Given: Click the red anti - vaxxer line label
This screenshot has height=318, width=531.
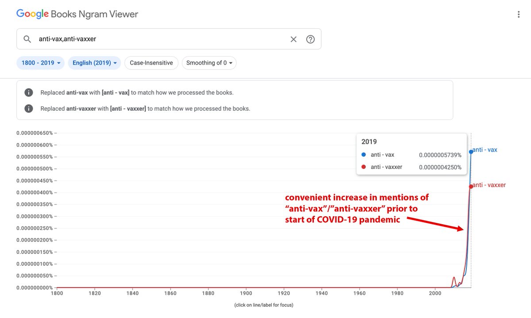Looking at the screenshot, I should click(x=489, y=185).
